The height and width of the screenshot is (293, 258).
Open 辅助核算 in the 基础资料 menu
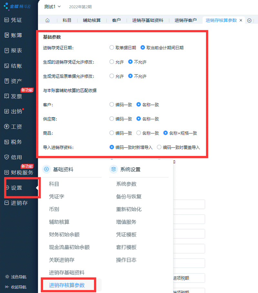pos(59,222)
